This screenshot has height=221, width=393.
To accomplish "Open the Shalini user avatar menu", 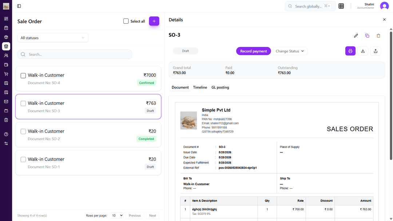I will coord(384,6).
